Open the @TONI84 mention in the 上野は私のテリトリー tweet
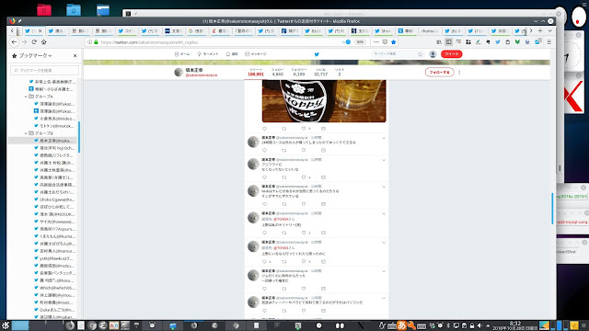The height and width of the screenshot is (331, 589). 282,219
